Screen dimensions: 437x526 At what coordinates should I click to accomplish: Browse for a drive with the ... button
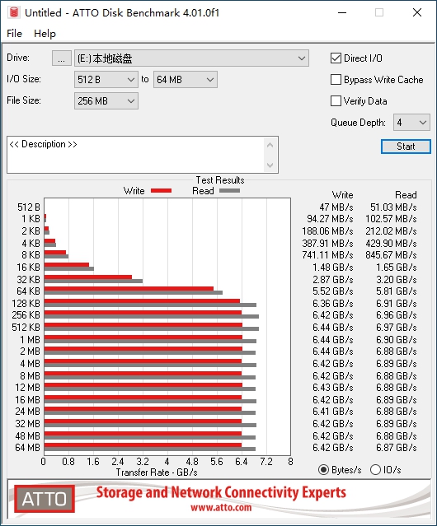(62, 58)
